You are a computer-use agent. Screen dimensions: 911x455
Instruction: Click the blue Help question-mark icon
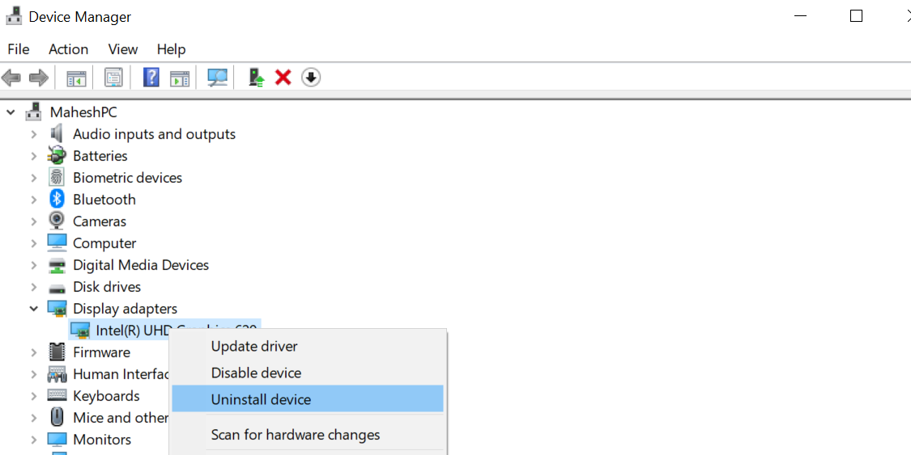coord(151,77)
